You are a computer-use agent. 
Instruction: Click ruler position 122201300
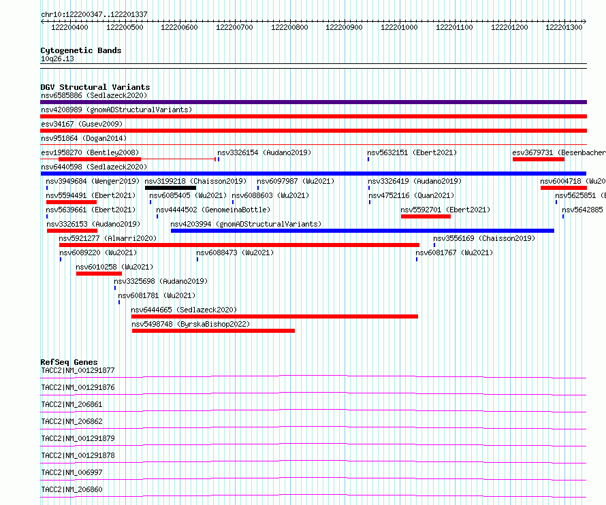[x=564, y=27]
